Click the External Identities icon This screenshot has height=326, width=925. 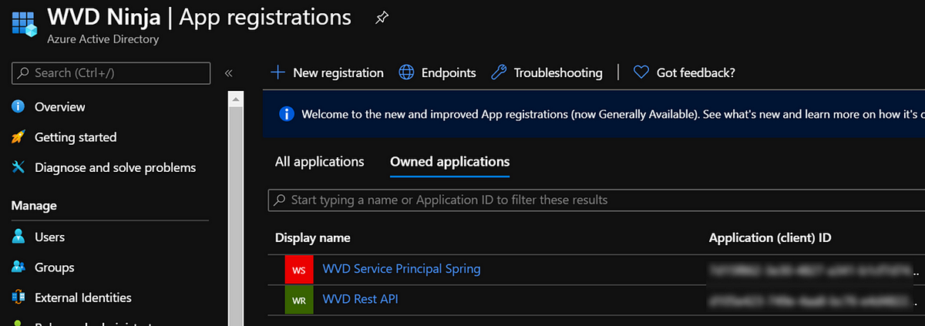[18, 297]
